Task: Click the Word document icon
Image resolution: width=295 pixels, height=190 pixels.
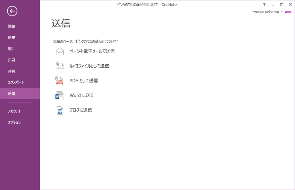Action: point(59,95)
